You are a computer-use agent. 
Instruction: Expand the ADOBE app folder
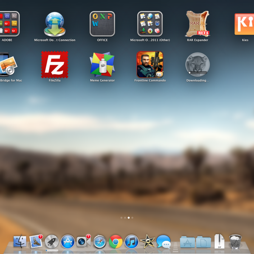8,24
